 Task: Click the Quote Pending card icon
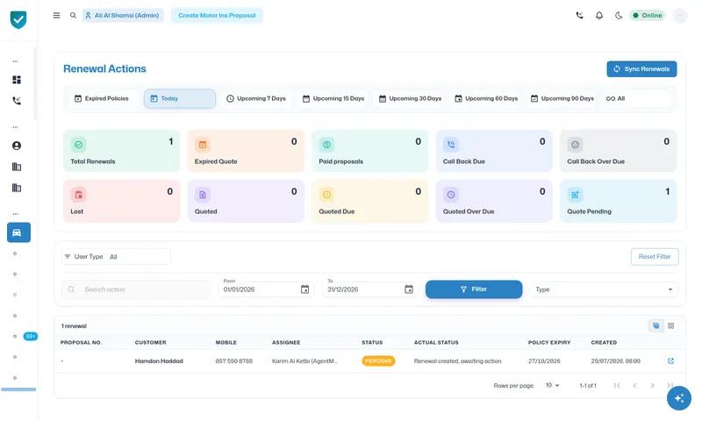point(576,195)
